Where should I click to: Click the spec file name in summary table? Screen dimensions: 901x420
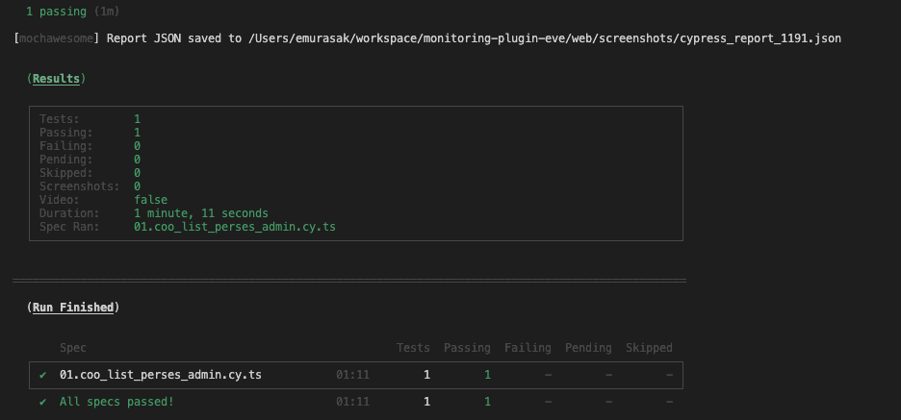click(160, 375)
